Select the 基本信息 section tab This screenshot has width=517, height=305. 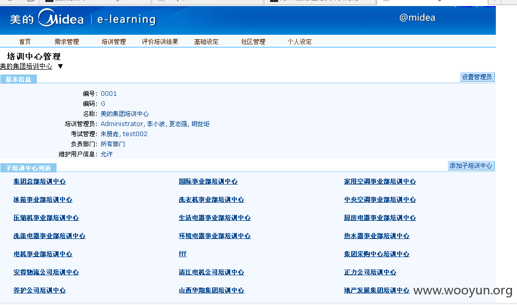[x=19, y=80]
